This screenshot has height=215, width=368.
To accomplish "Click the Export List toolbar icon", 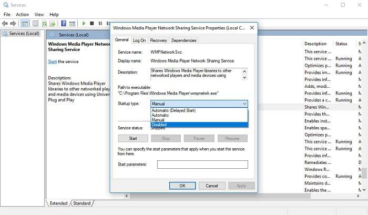I will point(53,24).
